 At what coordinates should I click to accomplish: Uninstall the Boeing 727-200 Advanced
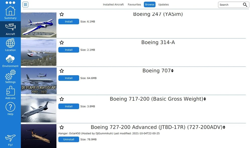click(69, 139)
